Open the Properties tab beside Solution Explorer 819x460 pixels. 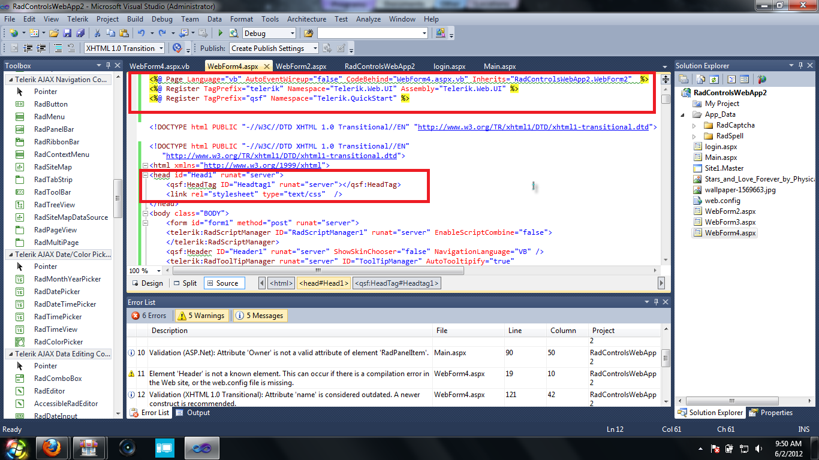click(x=771, y=413)
